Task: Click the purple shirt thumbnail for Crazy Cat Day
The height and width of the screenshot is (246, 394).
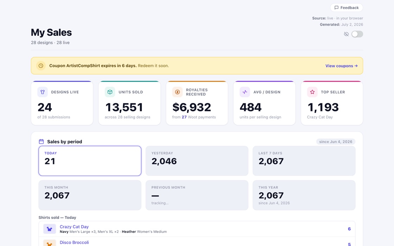Action: (50, 229)
